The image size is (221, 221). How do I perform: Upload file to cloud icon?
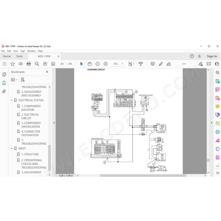click(x=21, y=64)
